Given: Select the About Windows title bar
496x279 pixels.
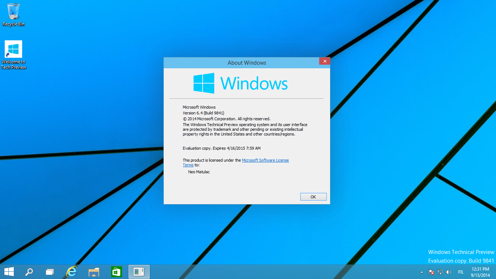Looking at the screenshot, I should tap(247, 62).
